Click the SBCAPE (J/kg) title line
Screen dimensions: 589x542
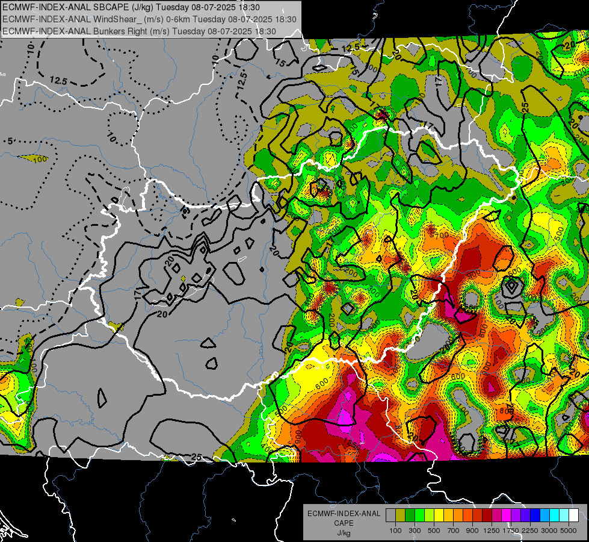[131, 7]
